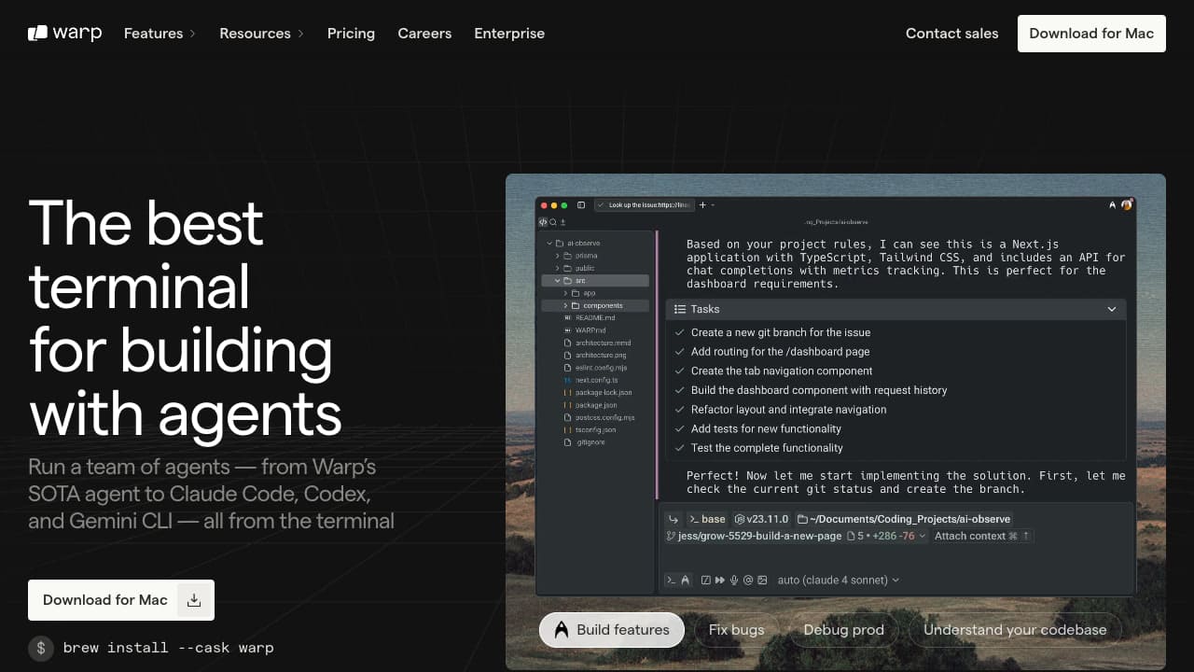Image resolution: width=1194 pixels, height=672 pixels.
Task: Click the image attach icon in input toolbar
Action: (762, 581)
